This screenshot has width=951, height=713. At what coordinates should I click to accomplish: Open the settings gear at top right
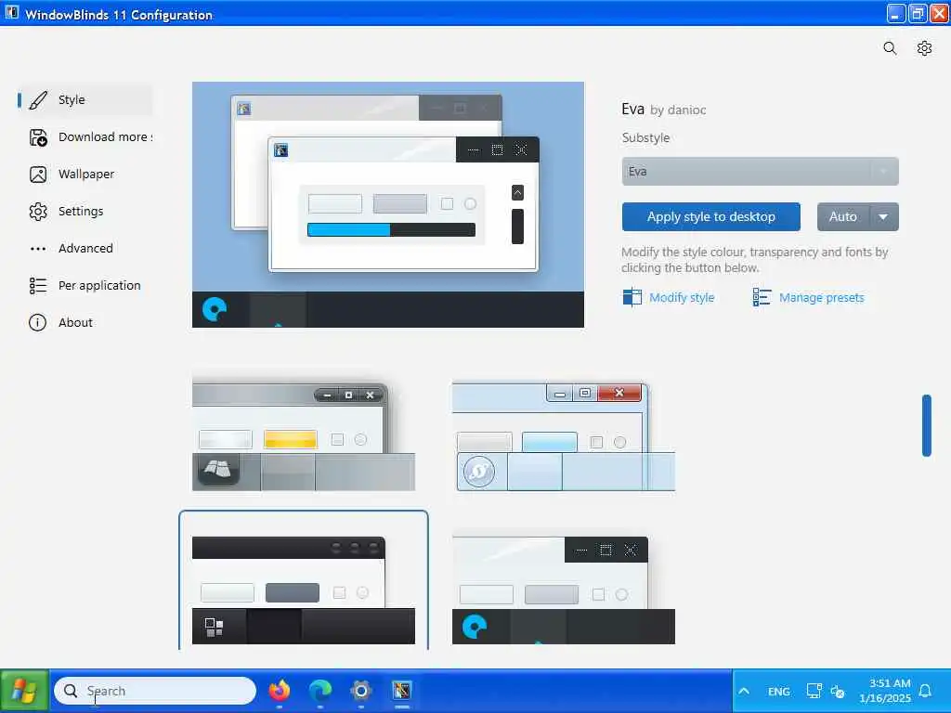(x=924, y=48)
